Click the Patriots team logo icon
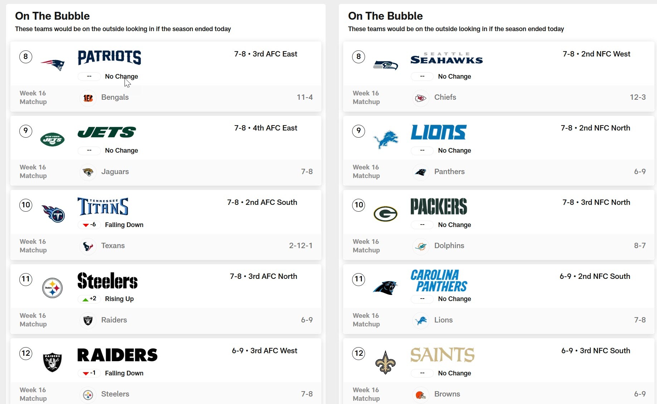Viewport: 657px width, 404px height. tap(53, 65)
